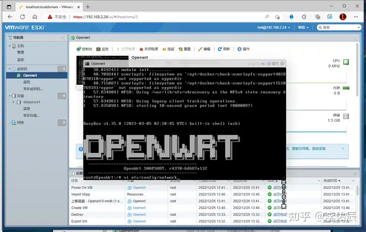
Task: Open the VM console via 控制台 button
Action: pos(84,49)
